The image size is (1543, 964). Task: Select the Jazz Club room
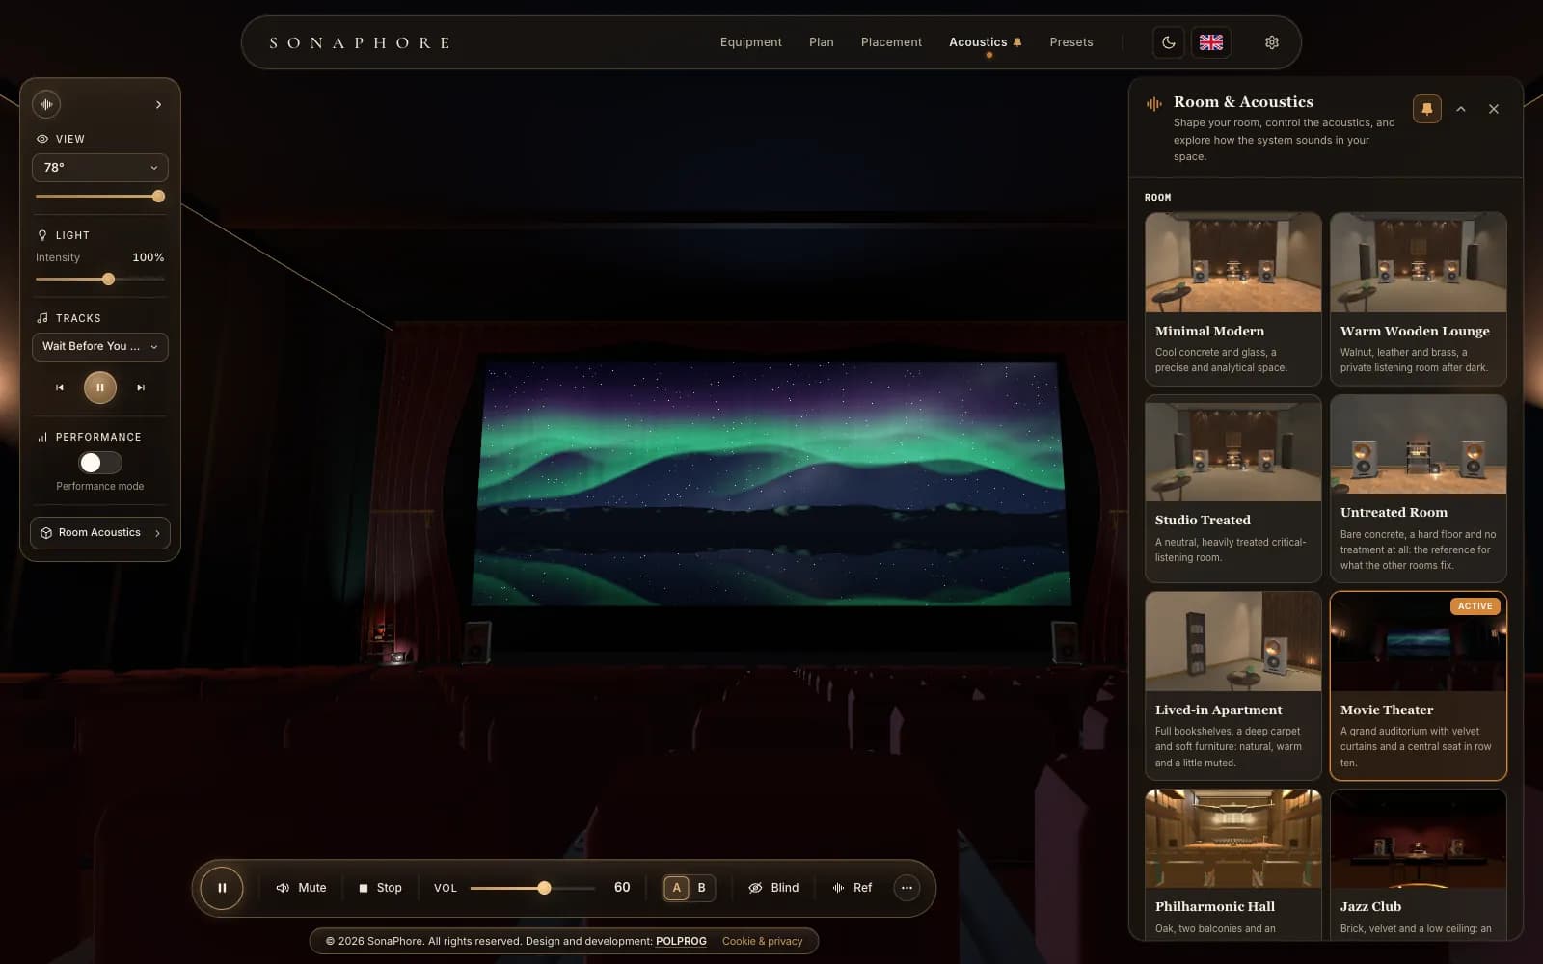(1418, 865)
